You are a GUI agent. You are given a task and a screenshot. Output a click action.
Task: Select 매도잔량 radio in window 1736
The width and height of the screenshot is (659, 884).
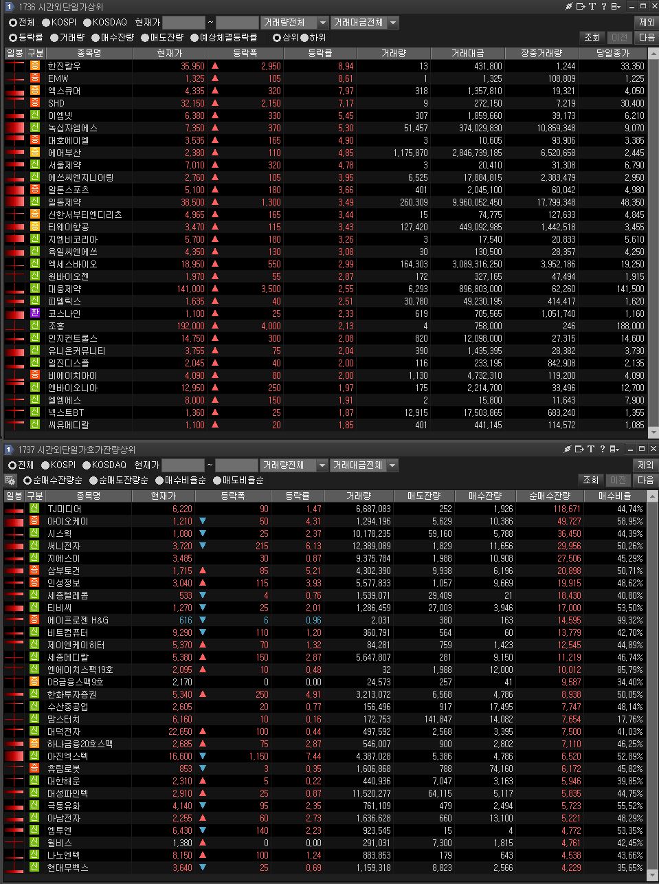tap(144, 38)
